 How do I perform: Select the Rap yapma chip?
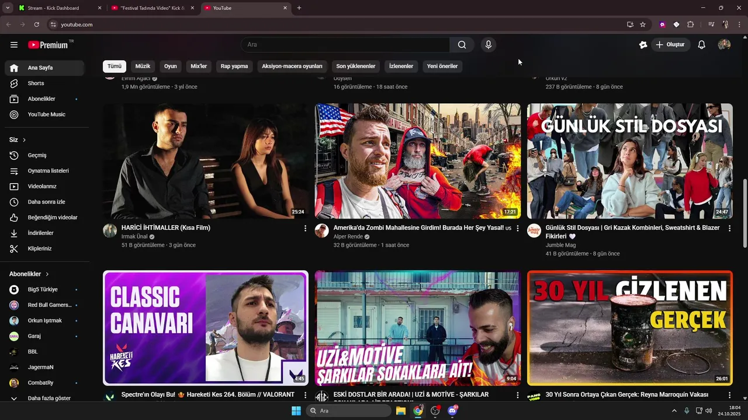point(234,66)
